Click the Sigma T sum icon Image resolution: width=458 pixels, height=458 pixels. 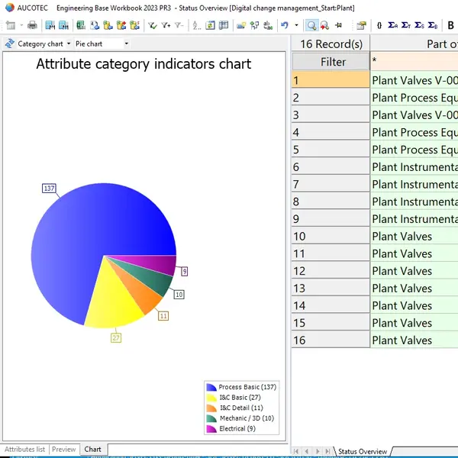click(x=405, y=25)
